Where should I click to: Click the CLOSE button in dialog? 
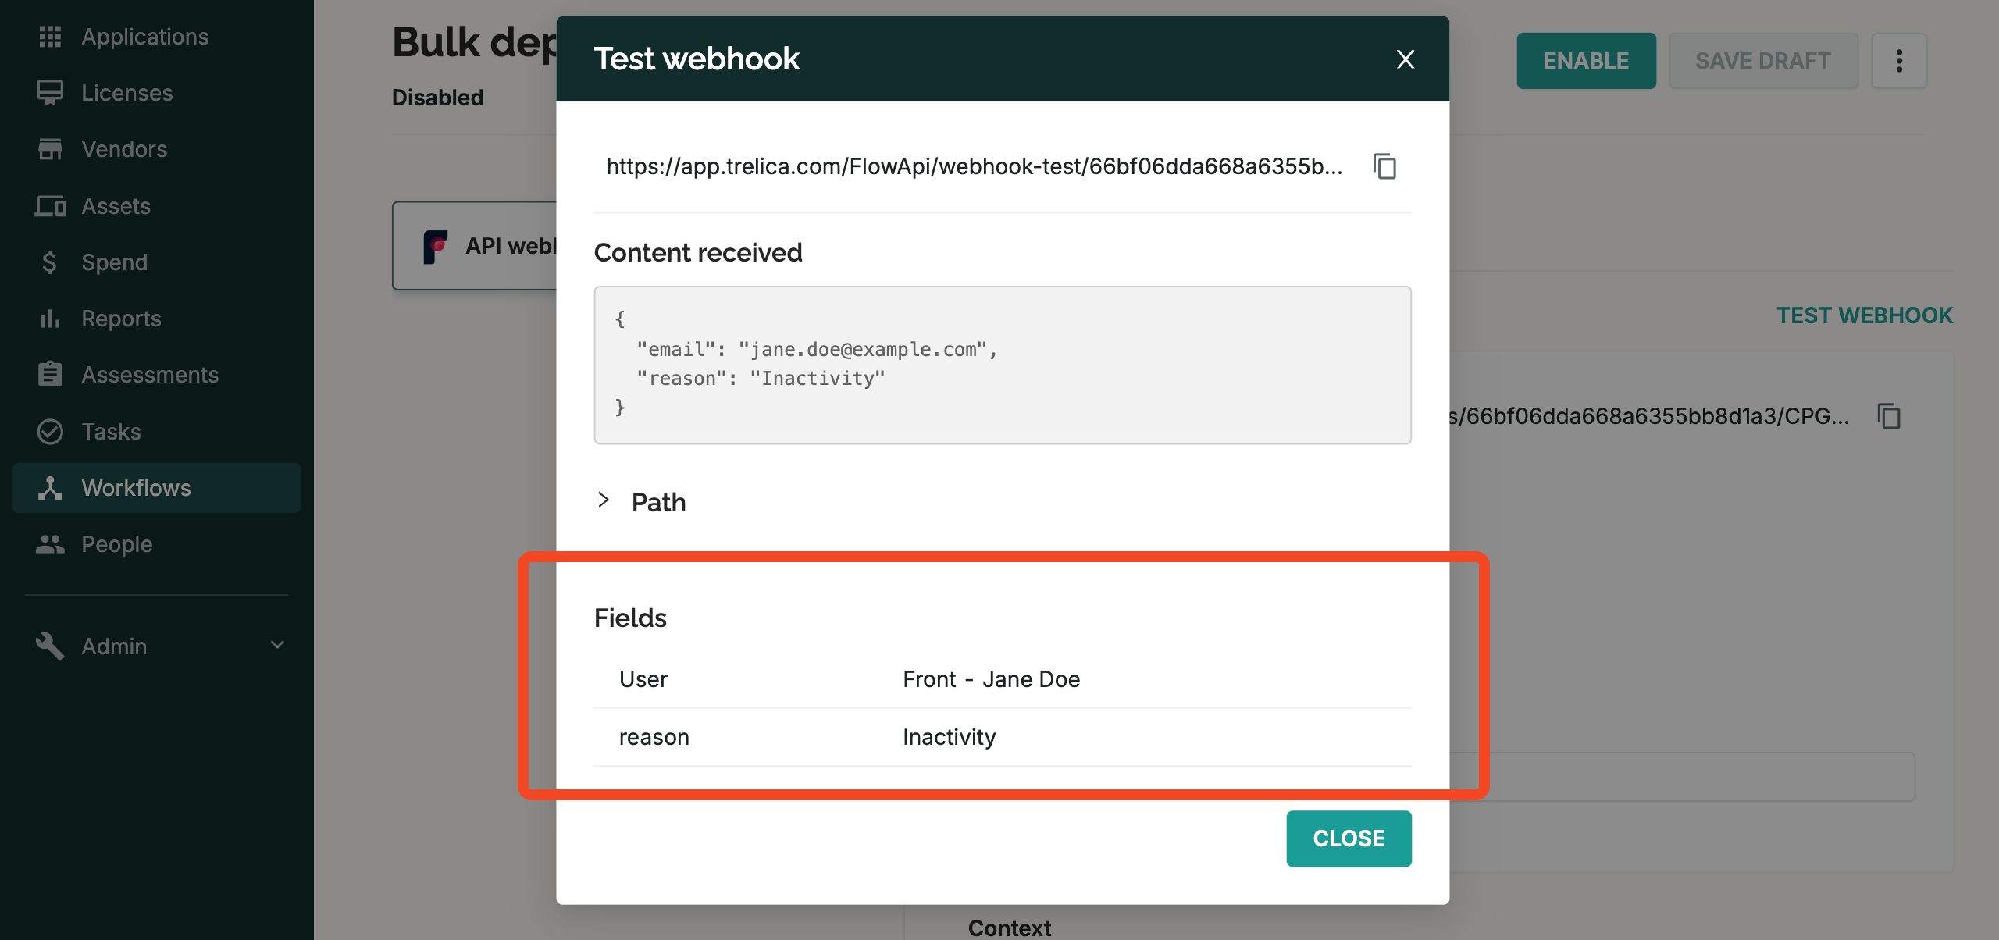click(1349, 839)
